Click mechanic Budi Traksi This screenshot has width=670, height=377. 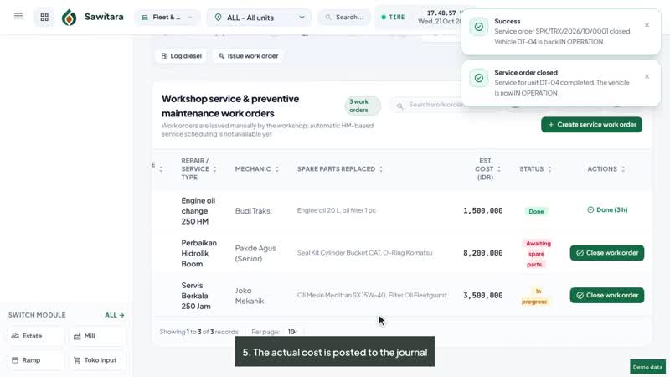point(253,211)
